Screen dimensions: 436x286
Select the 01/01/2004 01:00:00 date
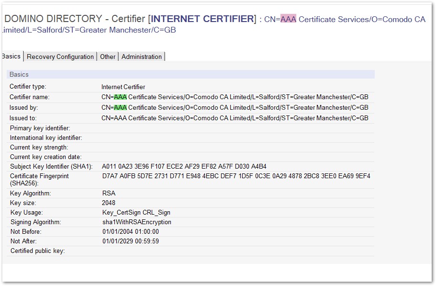pyautogui.click(x=130, y=232)
